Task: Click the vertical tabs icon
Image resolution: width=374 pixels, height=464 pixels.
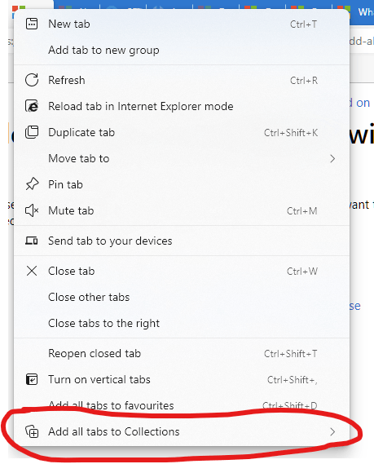Action: tap(32, 379)
